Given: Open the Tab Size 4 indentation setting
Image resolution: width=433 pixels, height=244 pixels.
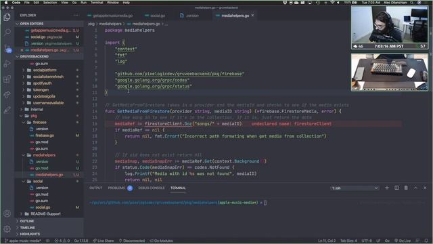Looking at the screenshot, I should (x=348, y=241).
